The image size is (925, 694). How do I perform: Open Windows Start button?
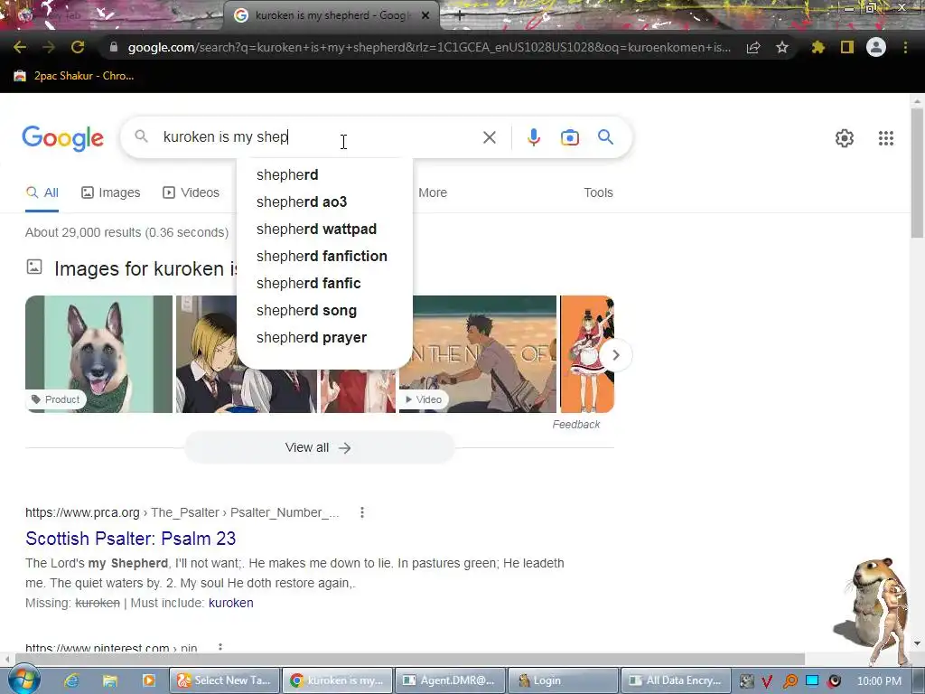pos(23,680)
